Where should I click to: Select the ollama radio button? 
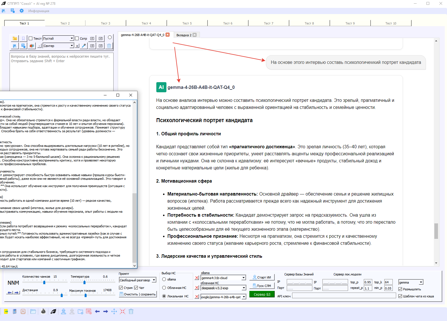(x=164, y=279)
